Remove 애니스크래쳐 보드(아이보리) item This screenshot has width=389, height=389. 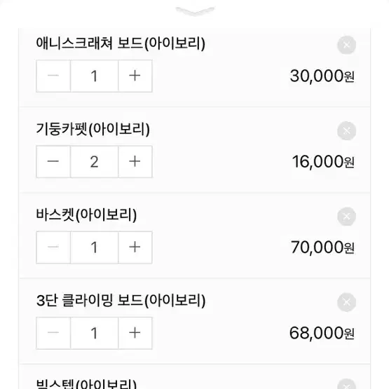pyautogui.click(x=346, y=45)
